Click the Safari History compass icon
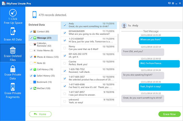 pos(35,76)
